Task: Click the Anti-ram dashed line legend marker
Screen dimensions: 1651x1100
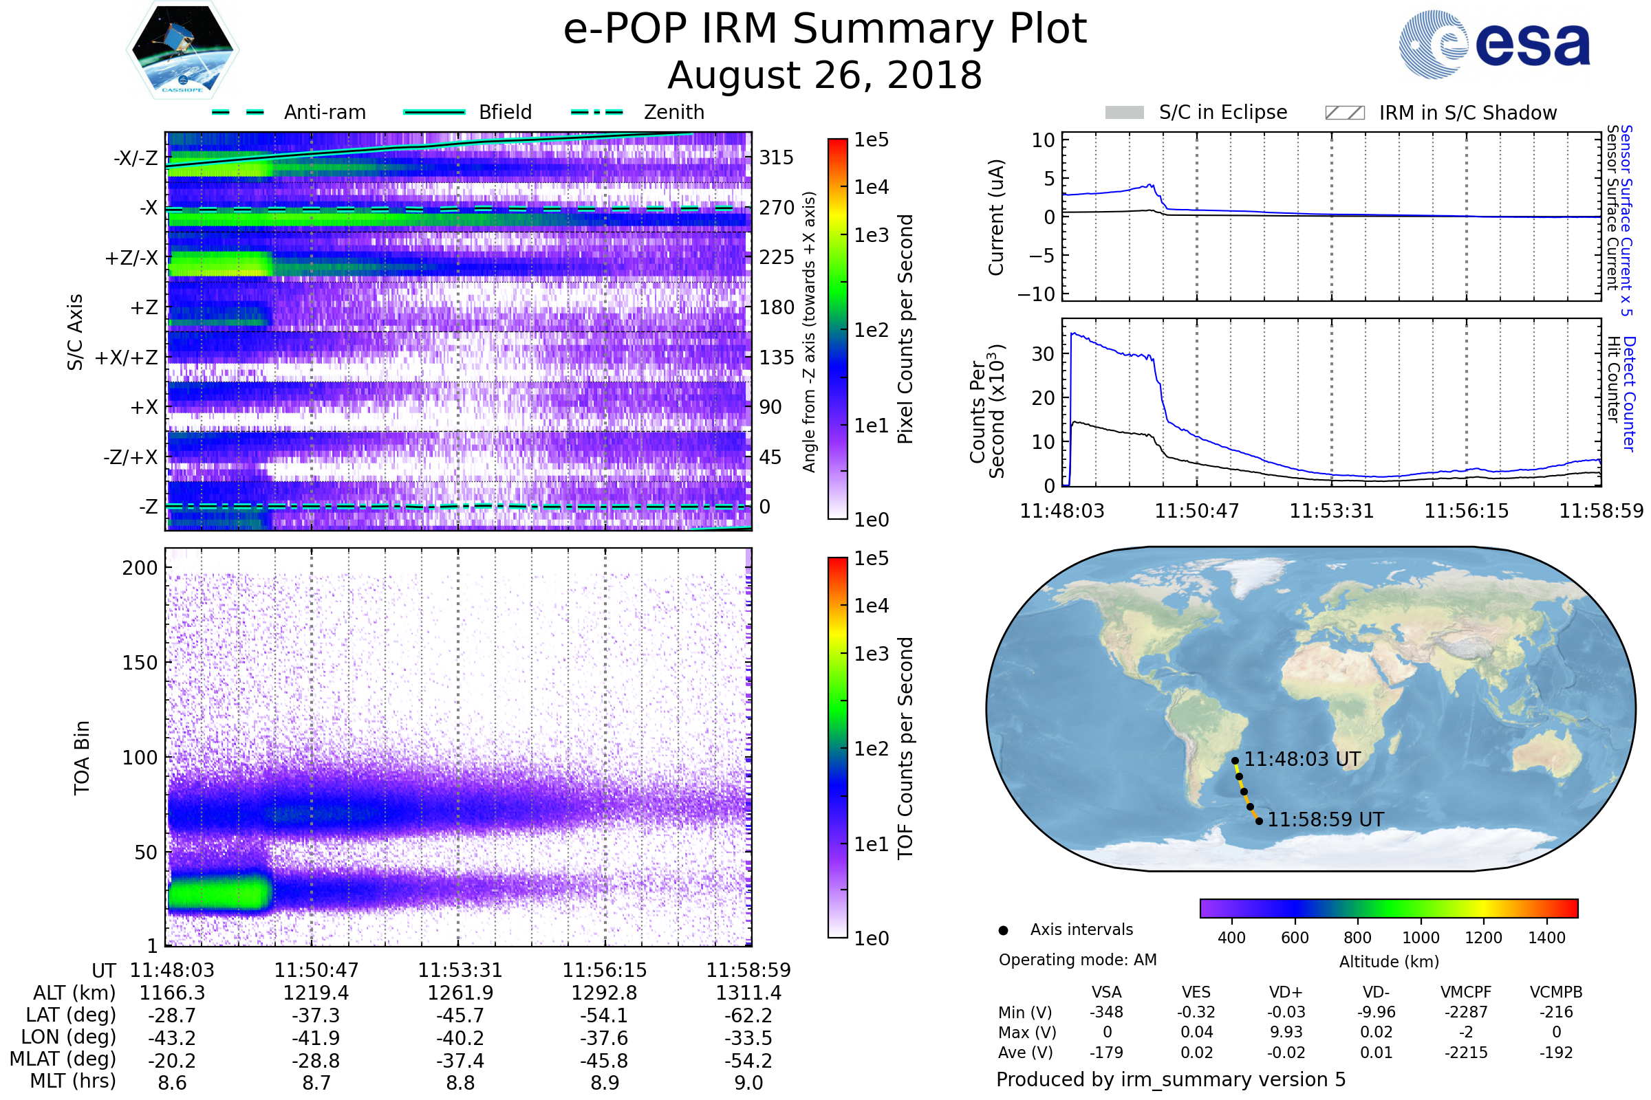Action: coord(238,112)
